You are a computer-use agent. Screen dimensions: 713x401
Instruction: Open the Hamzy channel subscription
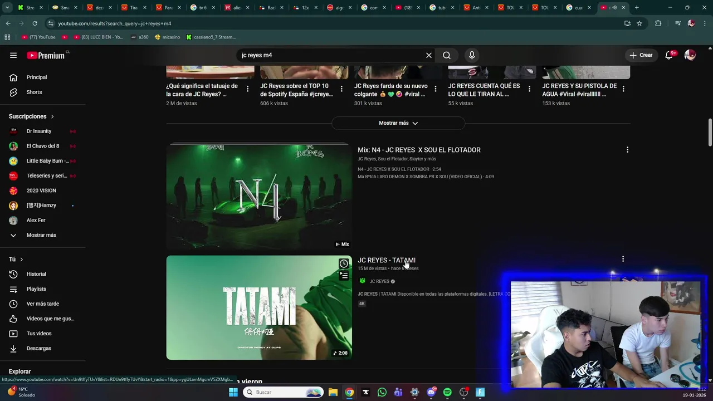point(42,206)
